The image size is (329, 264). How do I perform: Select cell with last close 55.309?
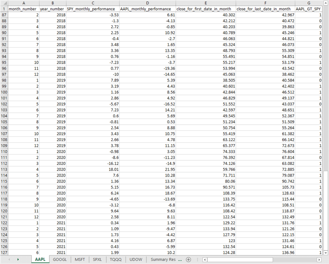click(x=265, y=50)
